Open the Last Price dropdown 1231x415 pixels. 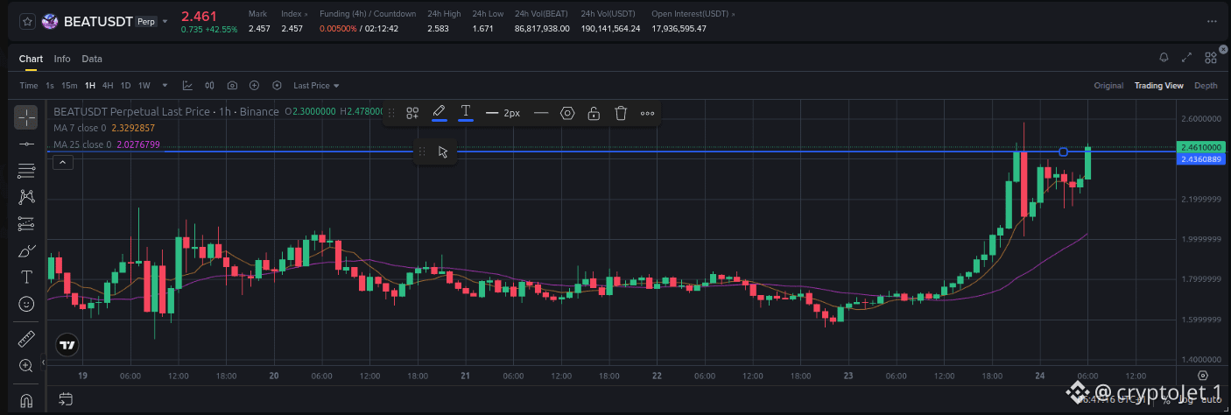coord(316,85)
